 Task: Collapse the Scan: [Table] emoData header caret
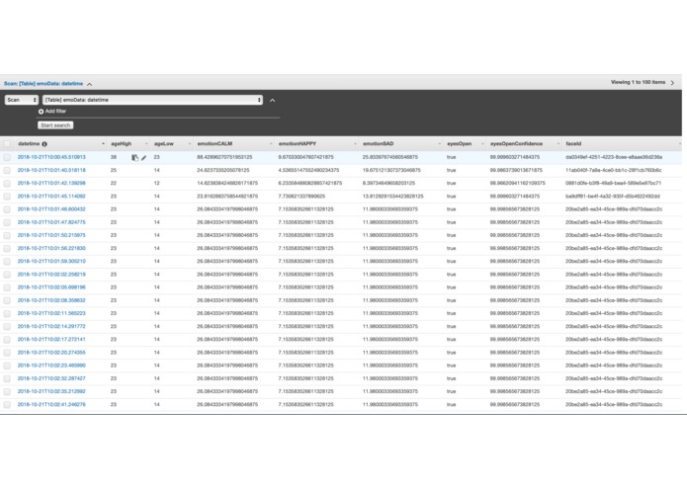click(x=89, y=84)
